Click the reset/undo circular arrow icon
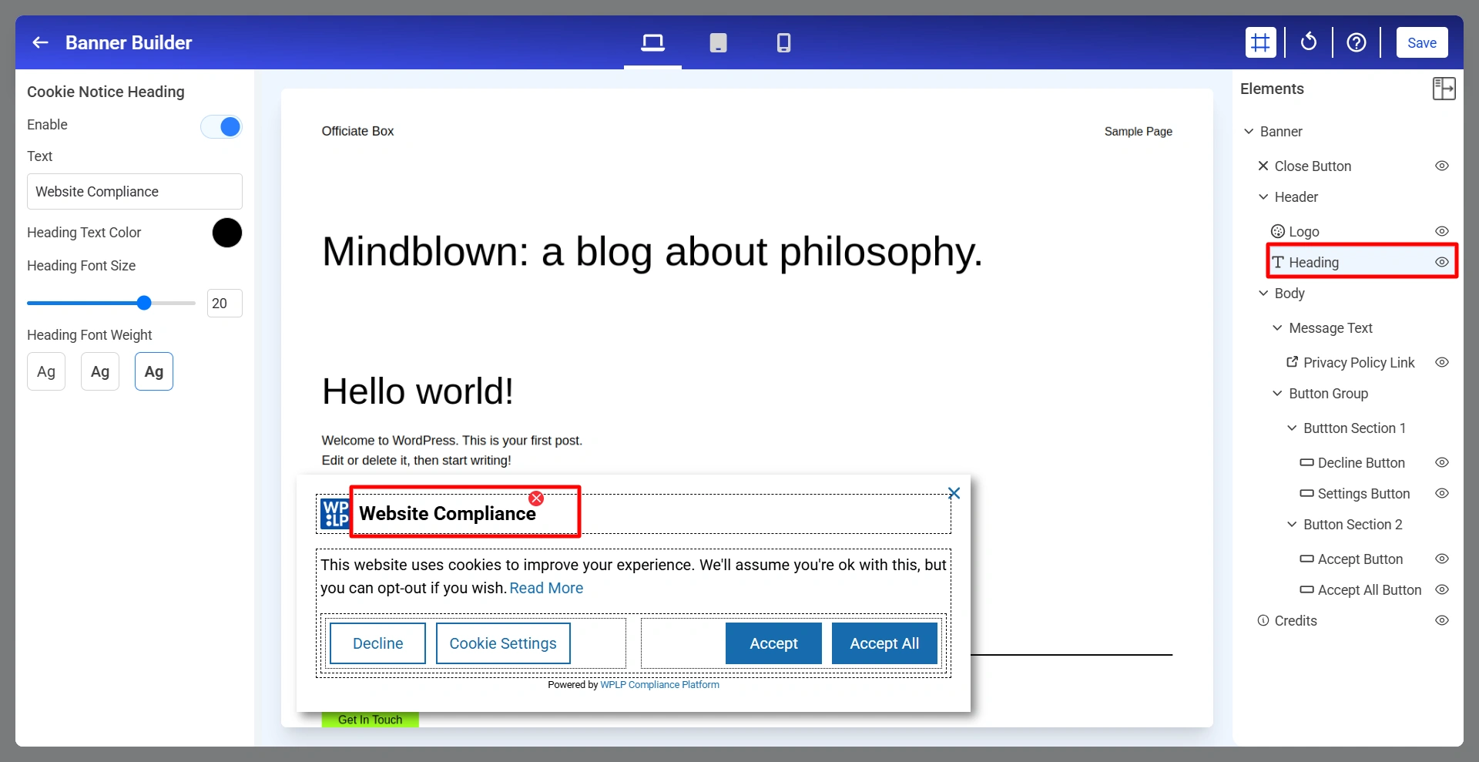Viewport: 1479px width, 762px height. click(1309, 42)
